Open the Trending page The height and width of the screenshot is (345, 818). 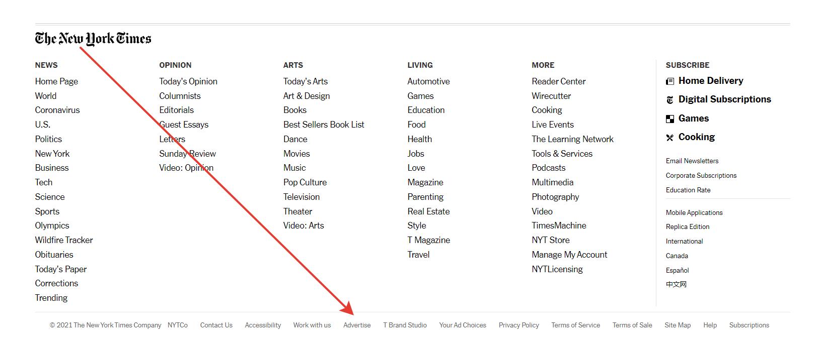51,298
